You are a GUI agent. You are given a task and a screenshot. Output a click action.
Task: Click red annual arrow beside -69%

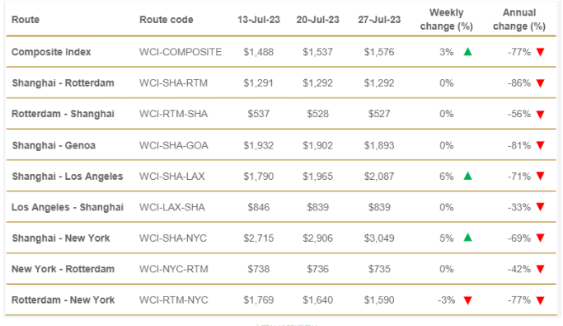[541, 238]
